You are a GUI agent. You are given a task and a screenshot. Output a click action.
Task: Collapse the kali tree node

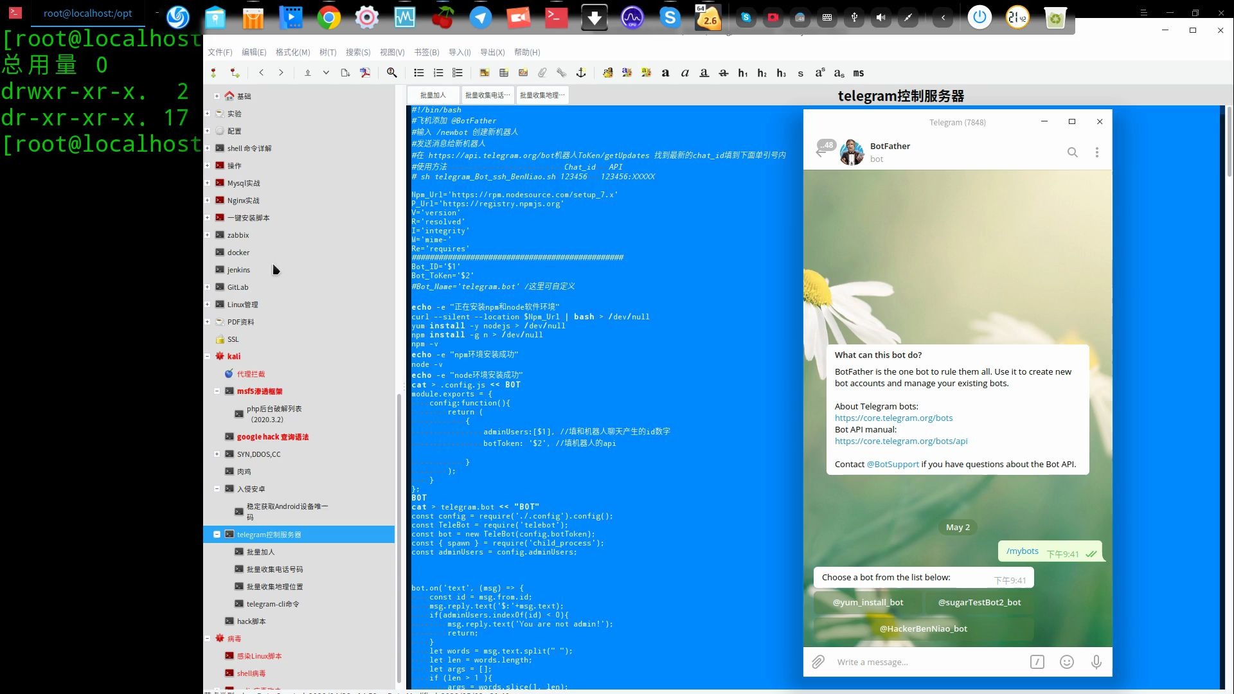tap(208, 356)
